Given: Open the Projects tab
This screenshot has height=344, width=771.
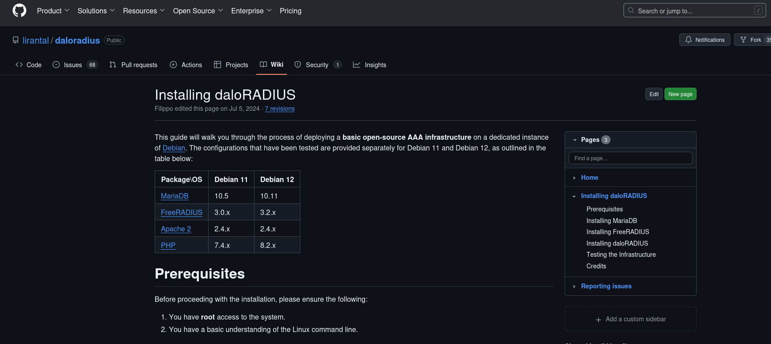Looking at the screenshot, I should pyautogui.click(x=231, y=65).
